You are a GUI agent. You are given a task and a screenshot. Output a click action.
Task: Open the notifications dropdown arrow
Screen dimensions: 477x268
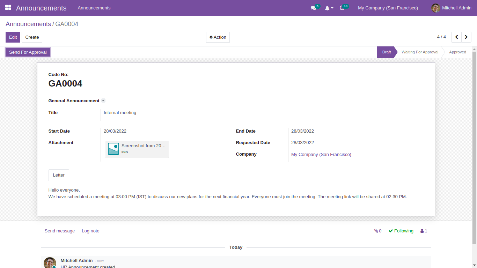click(x=332, y=8)
